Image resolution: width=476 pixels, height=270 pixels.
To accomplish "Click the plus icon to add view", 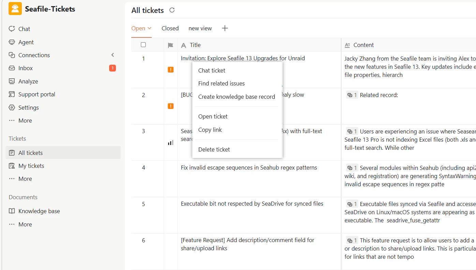I will [x=225, y=28].
